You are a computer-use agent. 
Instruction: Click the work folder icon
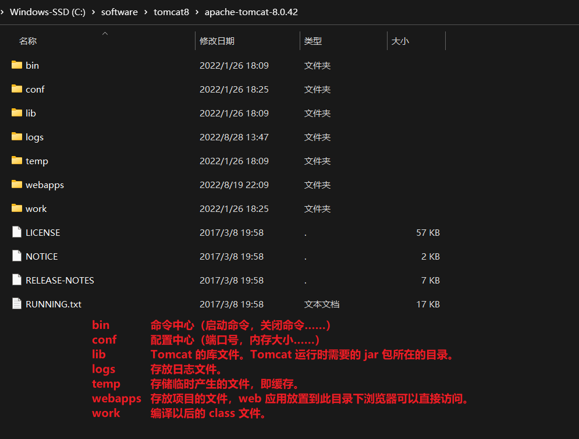coord(17,208)
